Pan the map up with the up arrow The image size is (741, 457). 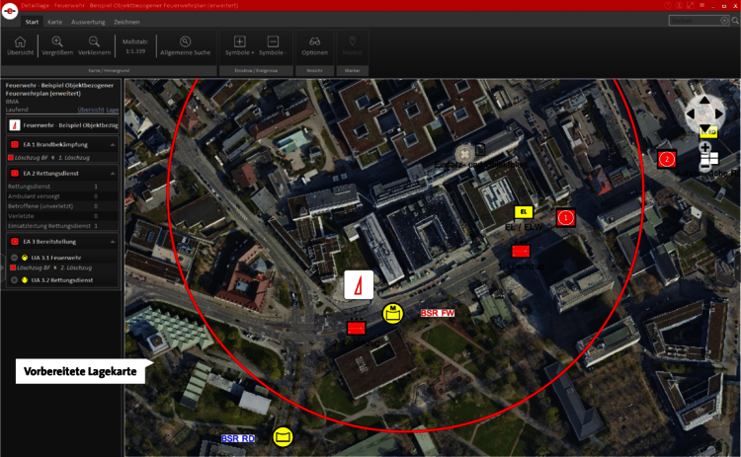click(704, 100)
